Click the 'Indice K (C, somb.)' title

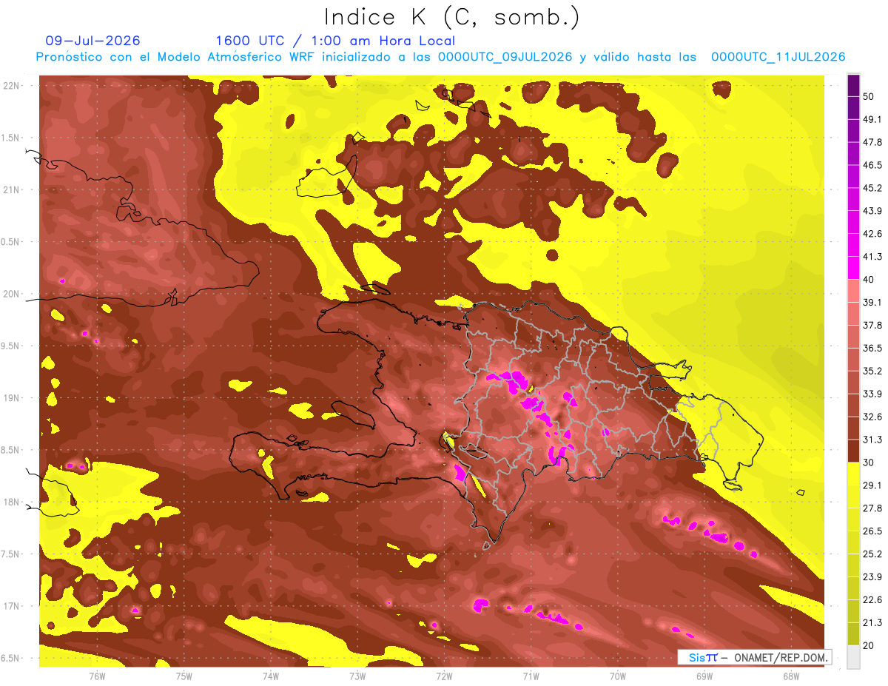[x=451, y=18]
